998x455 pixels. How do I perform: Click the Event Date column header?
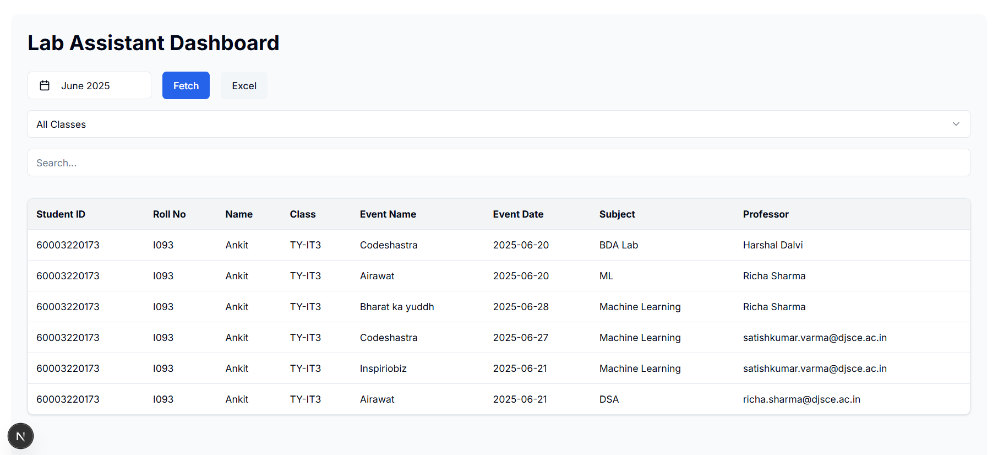tap(517, 214)
